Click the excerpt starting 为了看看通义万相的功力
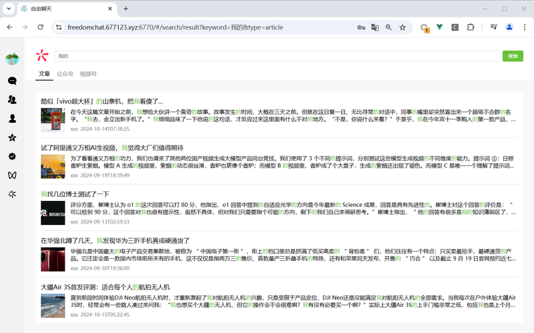 (293, 162)
